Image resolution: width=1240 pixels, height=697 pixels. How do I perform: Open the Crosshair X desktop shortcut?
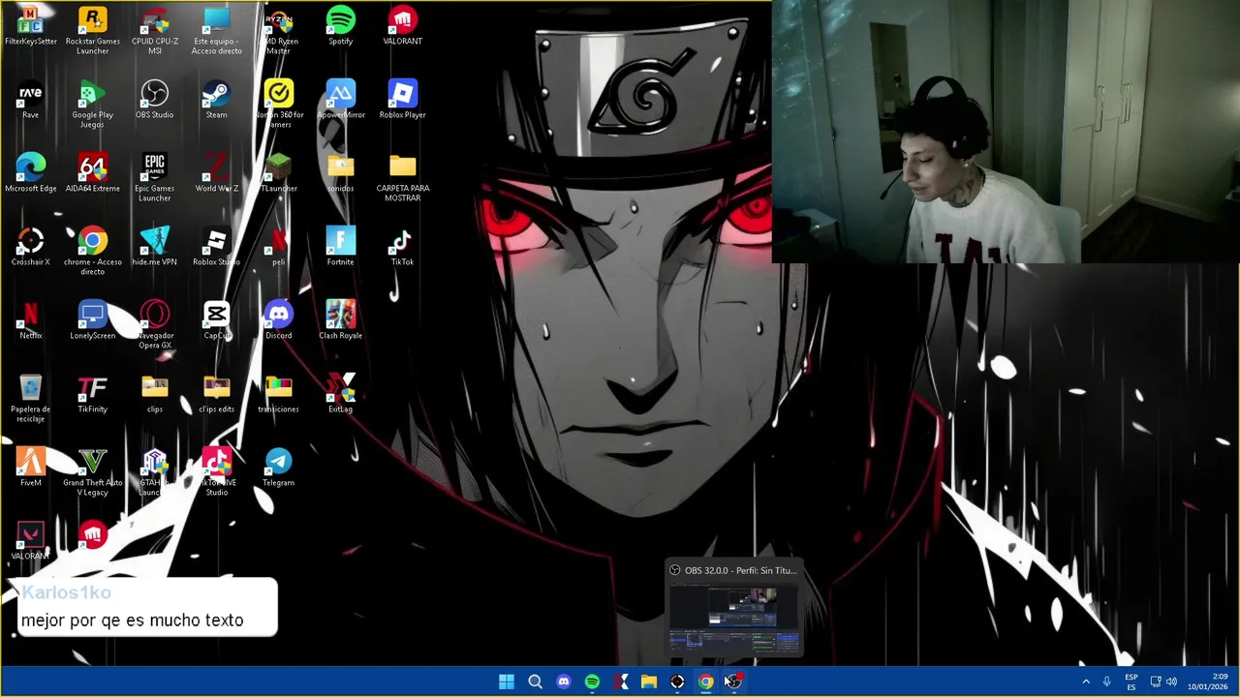tap(31, 247)
